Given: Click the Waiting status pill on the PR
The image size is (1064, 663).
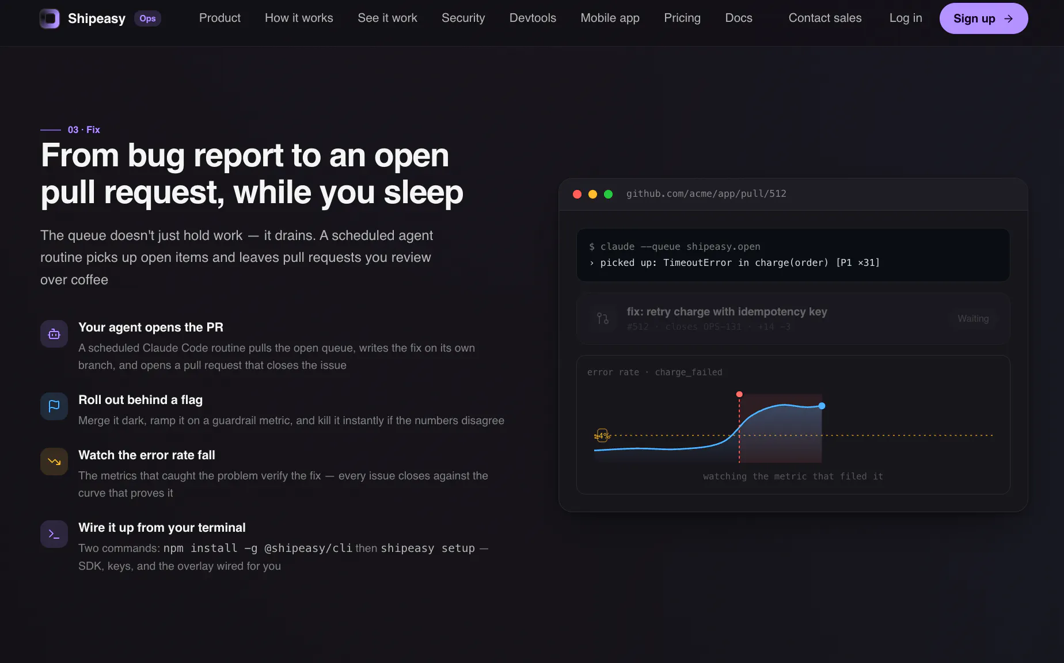Looking at the screenshot, I should click(973, 318).
